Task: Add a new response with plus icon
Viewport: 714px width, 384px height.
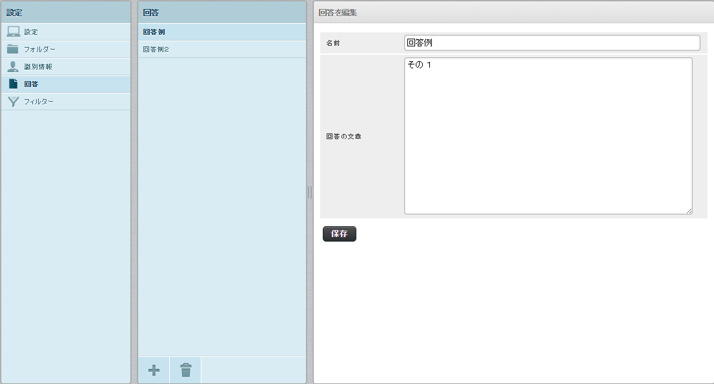Action: click(x=154, y=370)
